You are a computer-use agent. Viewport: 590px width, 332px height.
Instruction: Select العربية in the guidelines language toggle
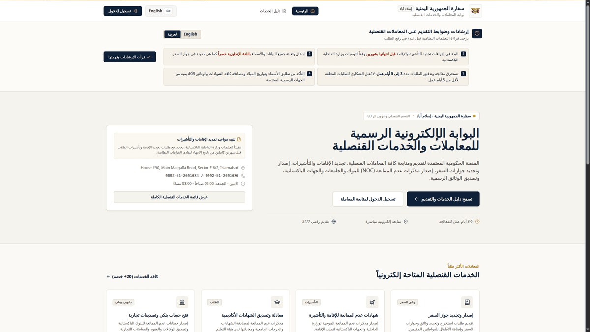pyautogui.click(x=173, y=34)
